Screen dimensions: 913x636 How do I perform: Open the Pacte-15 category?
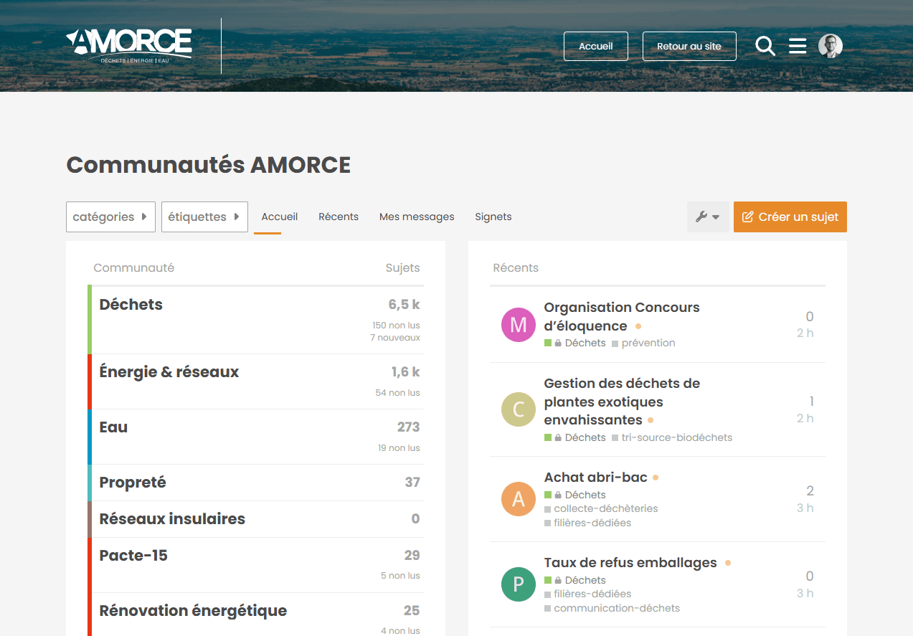click(x=133, y=556)
